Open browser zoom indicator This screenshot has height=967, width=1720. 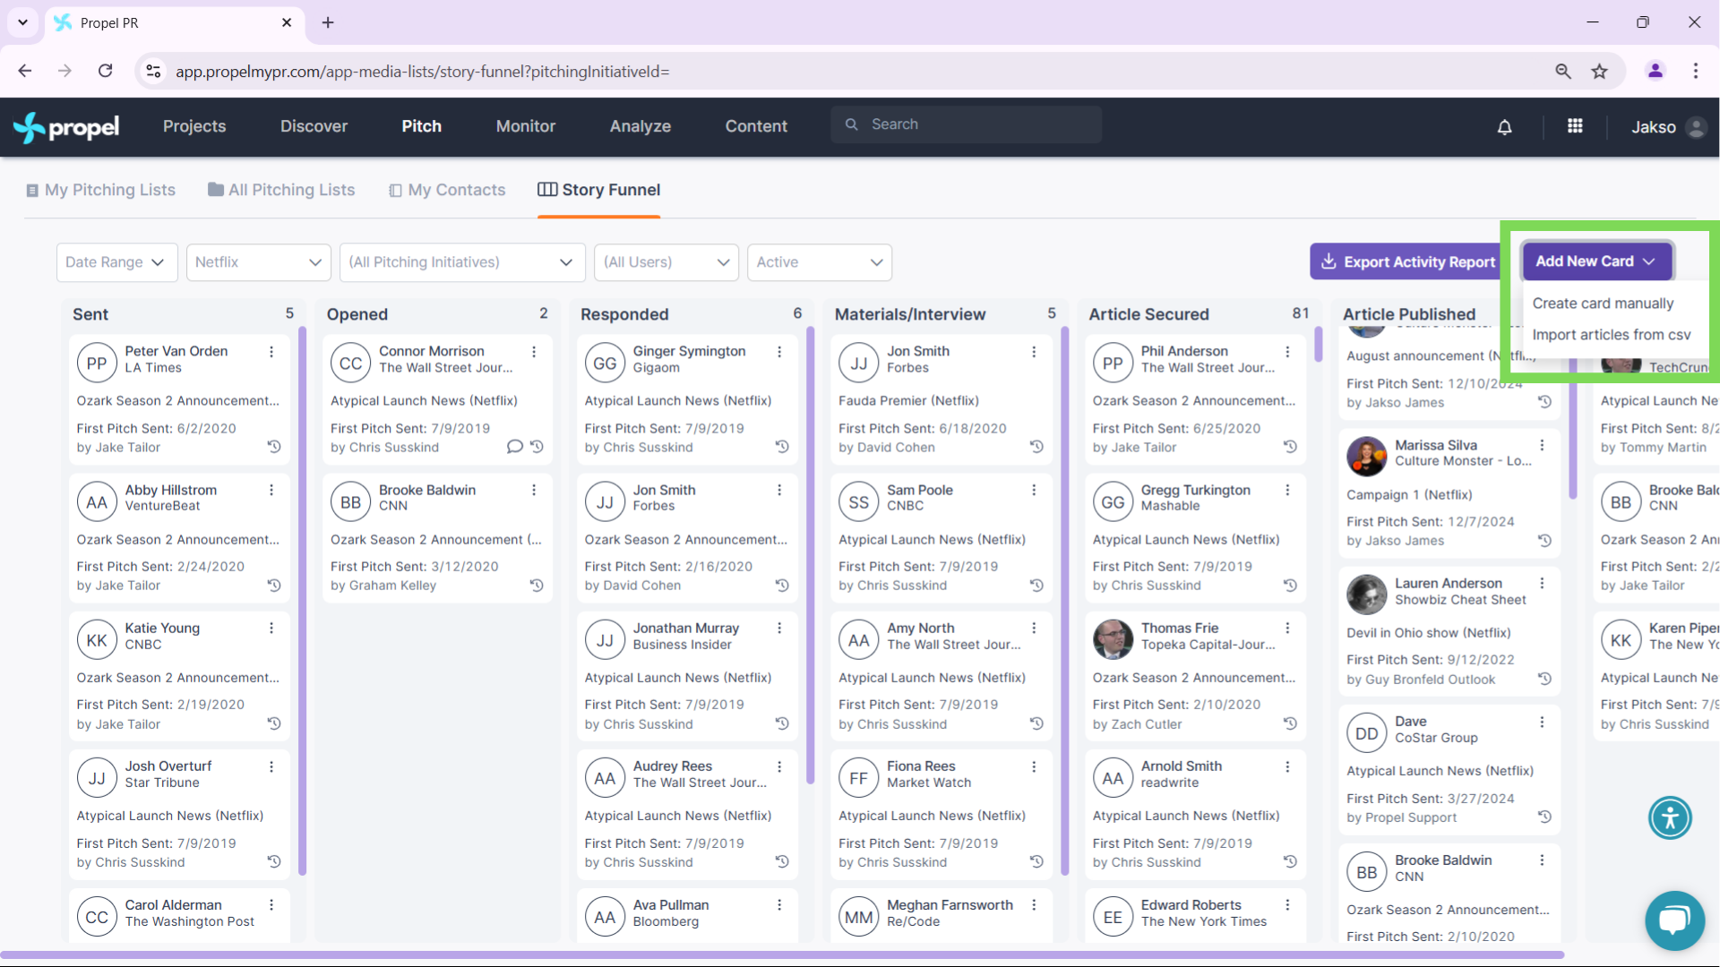coord(1562,71)
